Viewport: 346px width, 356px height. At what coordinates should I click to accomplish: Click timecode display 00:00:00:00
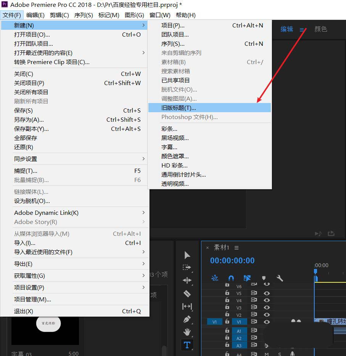coord(232,260)
